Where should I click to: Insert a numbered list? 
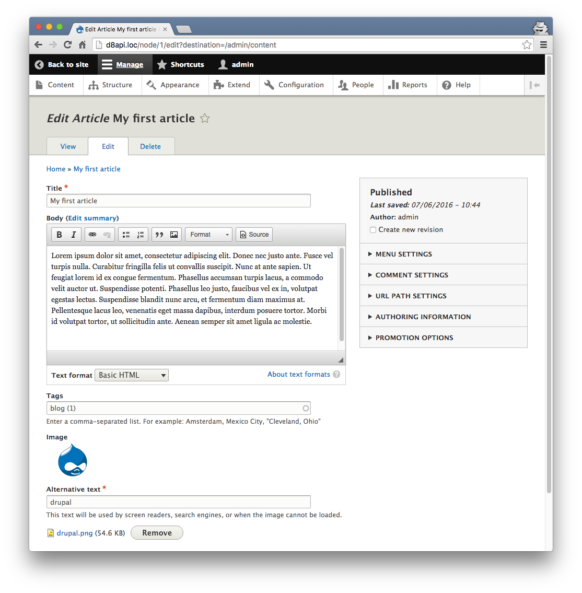pyautogui.click(x=141, y=235)
